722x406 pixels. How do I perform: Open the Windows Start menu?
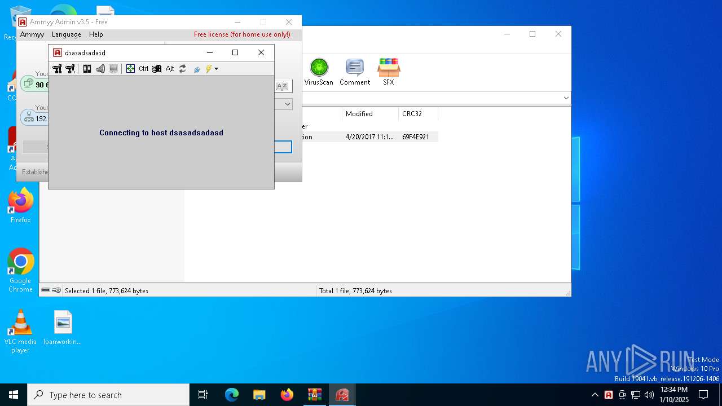coord(14,395)
